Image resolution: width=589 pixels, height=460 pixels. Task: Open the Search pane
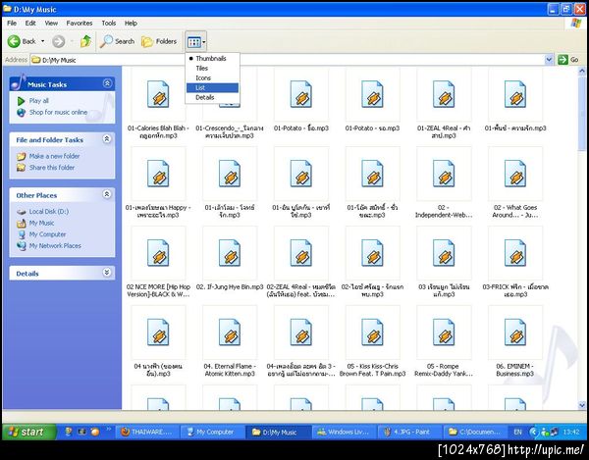[x=117, y=41]
